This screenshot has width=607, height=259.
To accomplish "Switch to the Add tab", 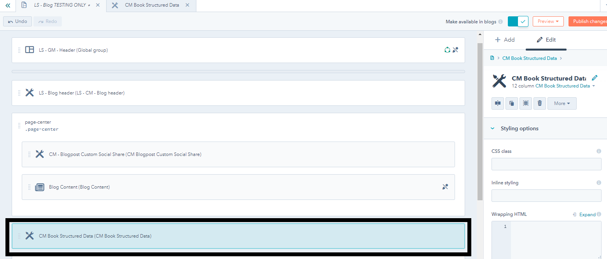I will 505,40.
